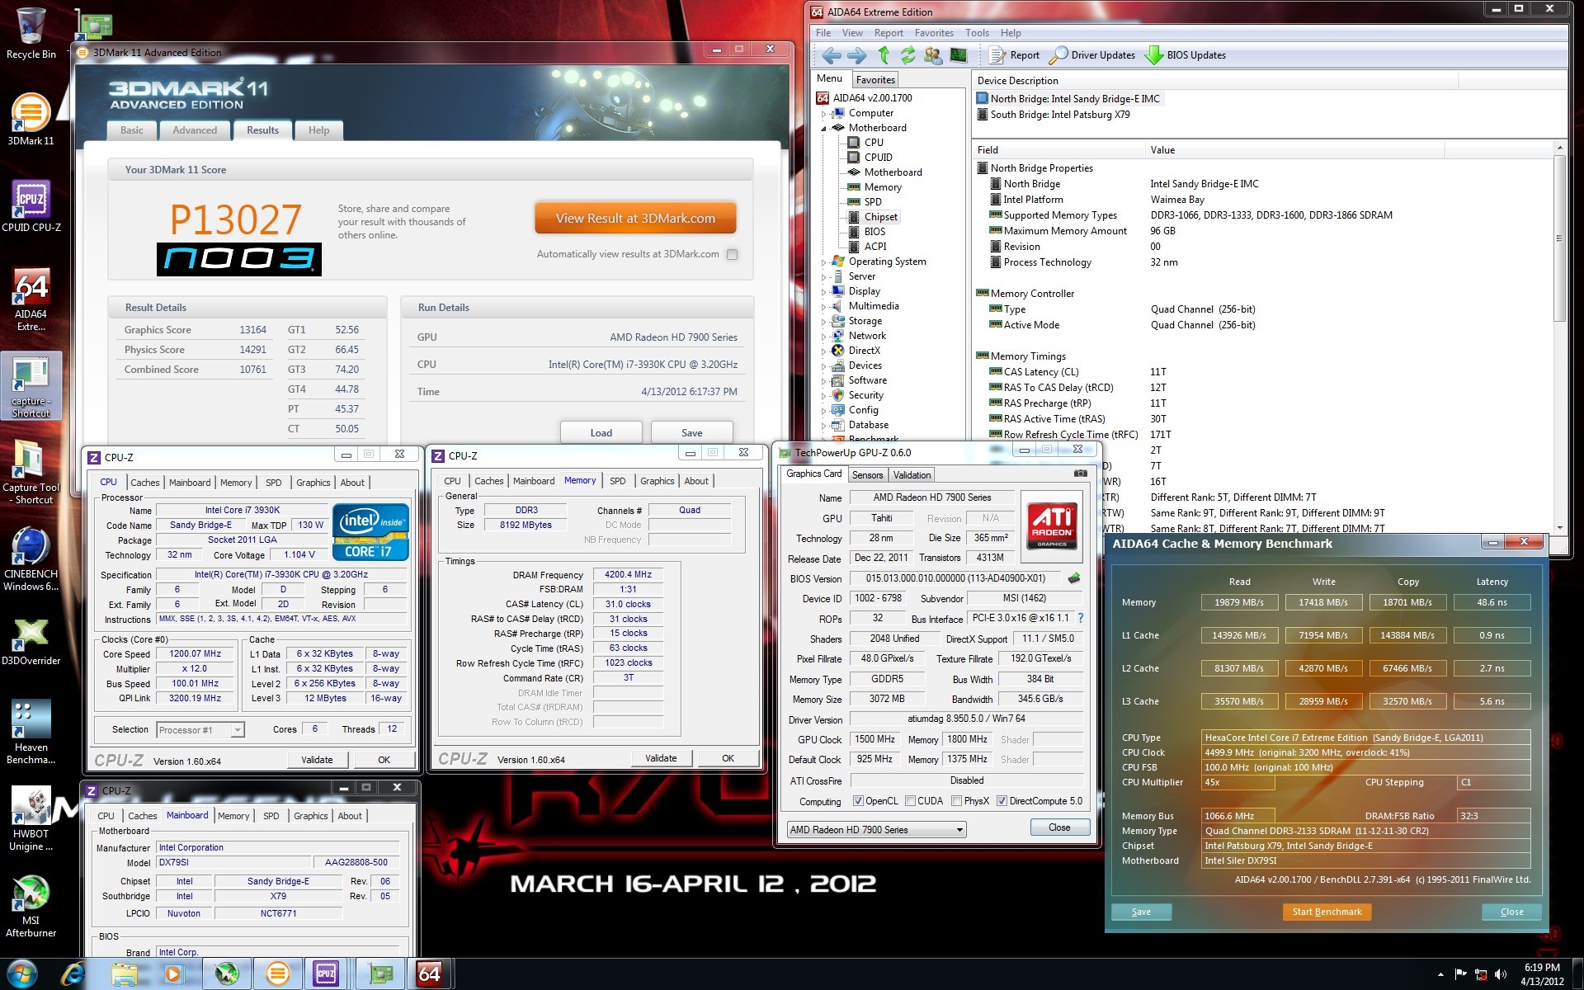Click the GPU-Z BIOS save chip icon

[1074, 578]
